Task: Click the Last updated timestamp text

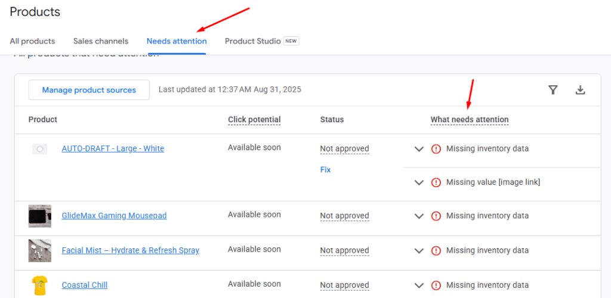Action: tap(230, 89)
